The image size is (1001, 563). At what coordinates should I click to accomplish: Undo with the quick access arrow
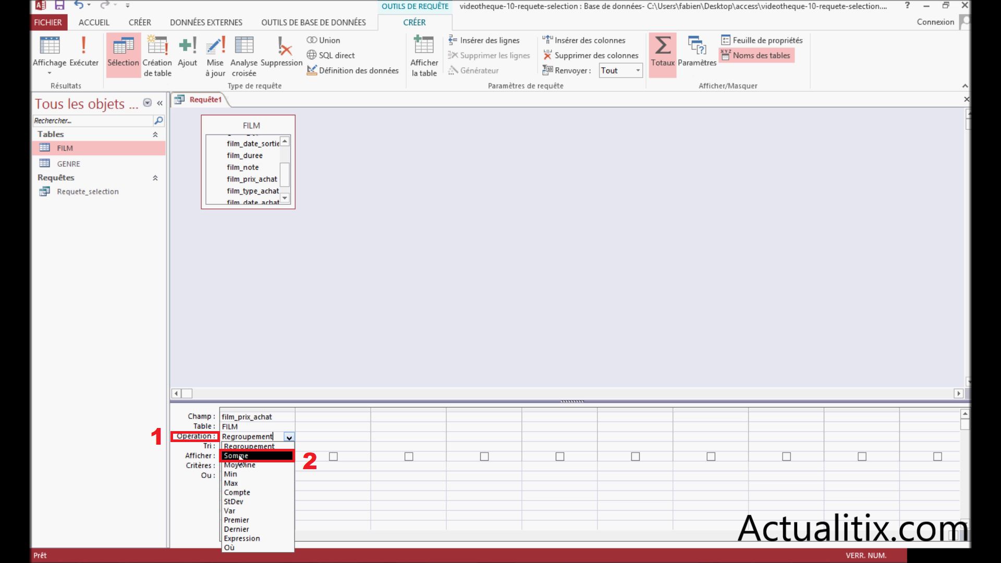[x=79, y=5]
